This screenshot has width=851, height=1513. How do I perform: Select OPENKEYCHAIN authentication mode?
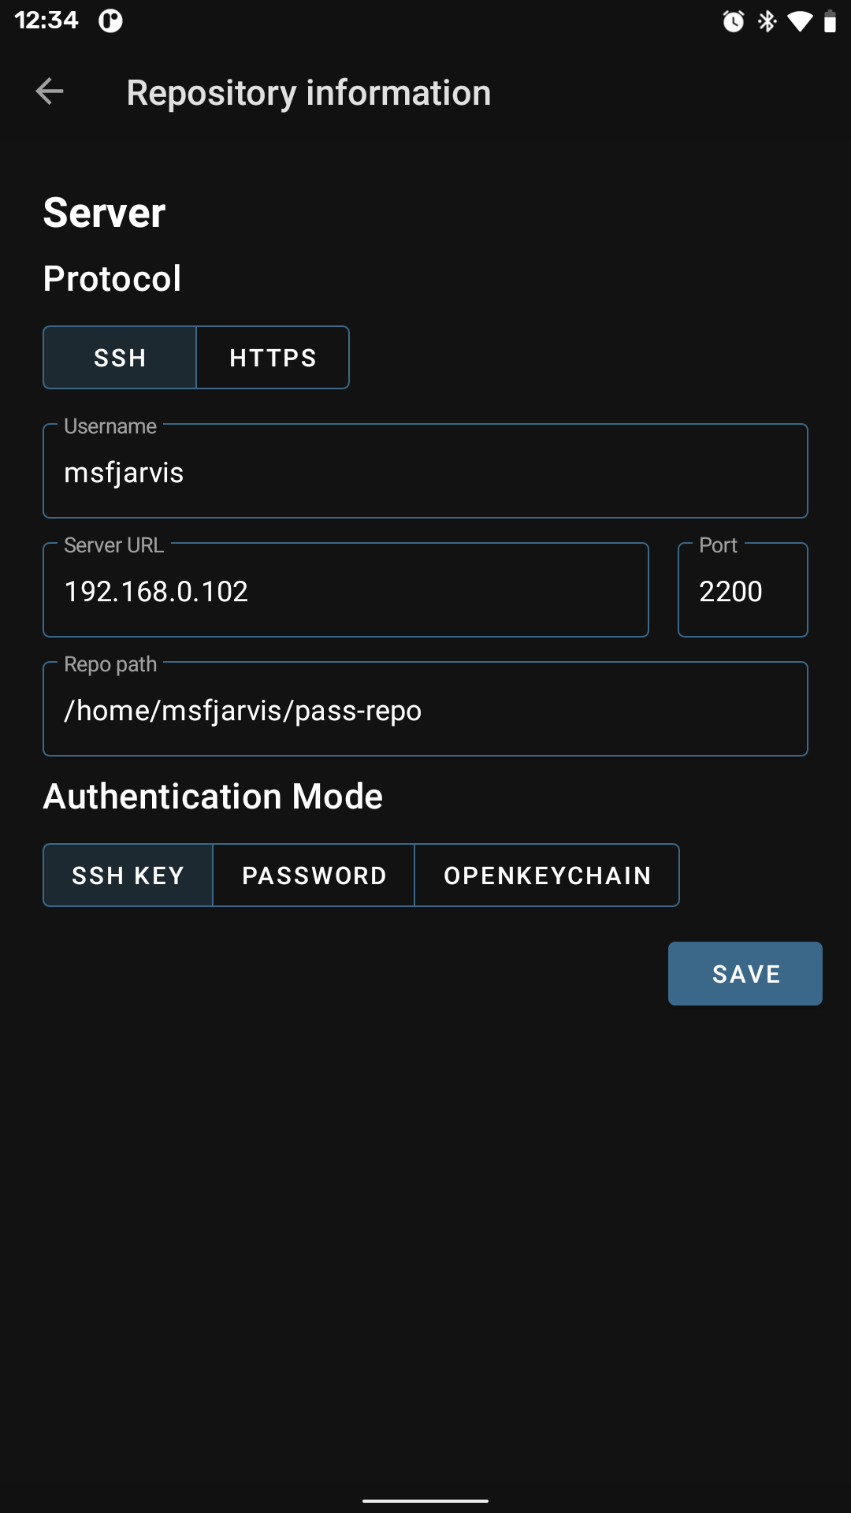click(547, 875)
